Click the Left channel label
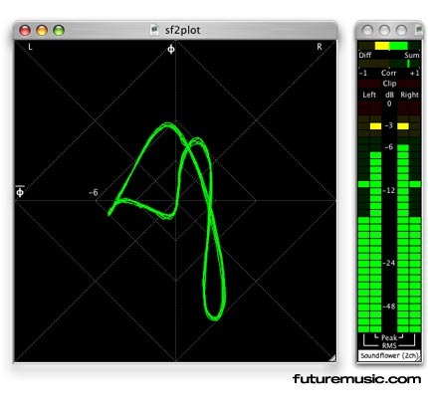The height and width of the screenshot is (413, 428). pyautogui.click(x=369, y=95)
